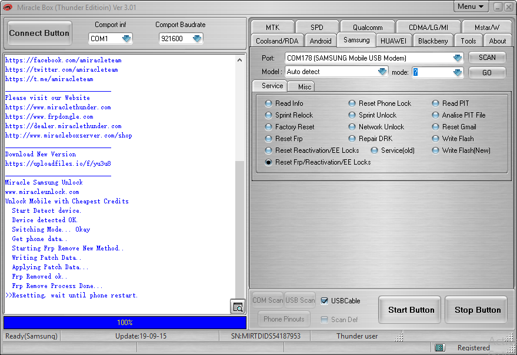Click the Phone Pinouts button
Viewport: 517px width, 355px height.
284,319
